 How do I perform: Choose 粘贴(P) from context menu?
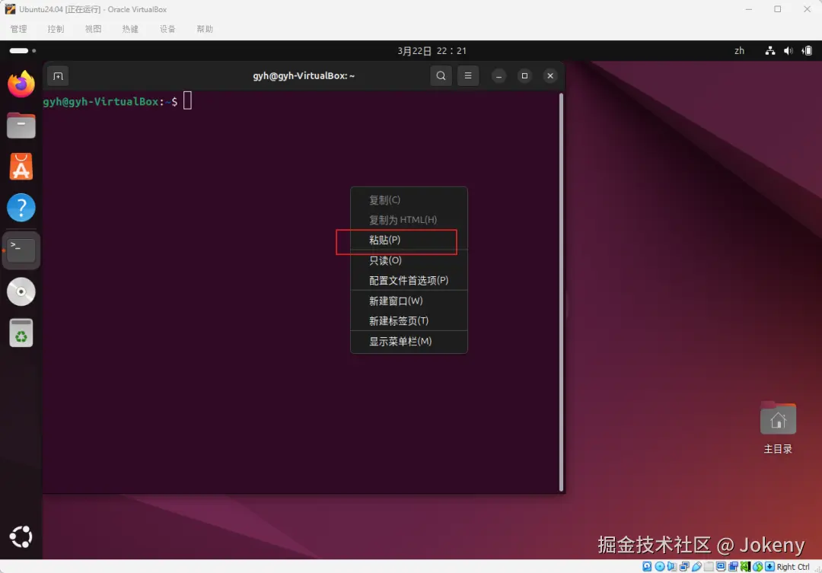(x=409, y=240)
